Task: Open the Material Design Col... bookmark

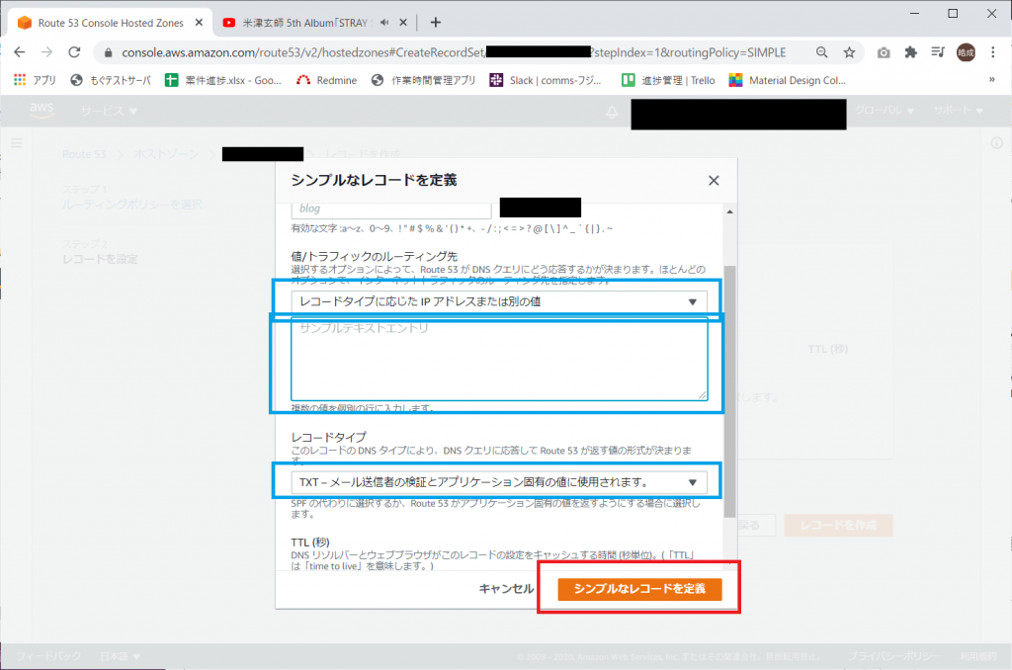Action: coord(787,80)
